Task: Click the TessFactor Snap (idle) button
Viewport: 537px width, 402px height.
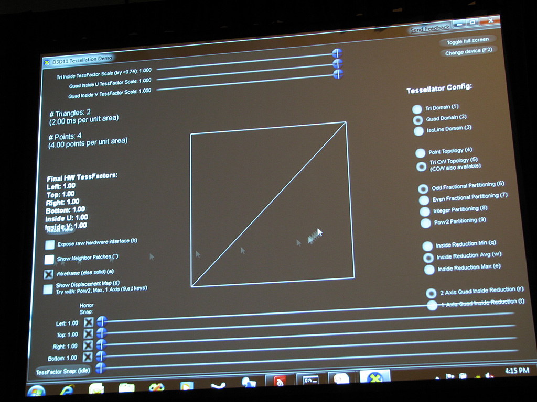Action: point(63,371)
